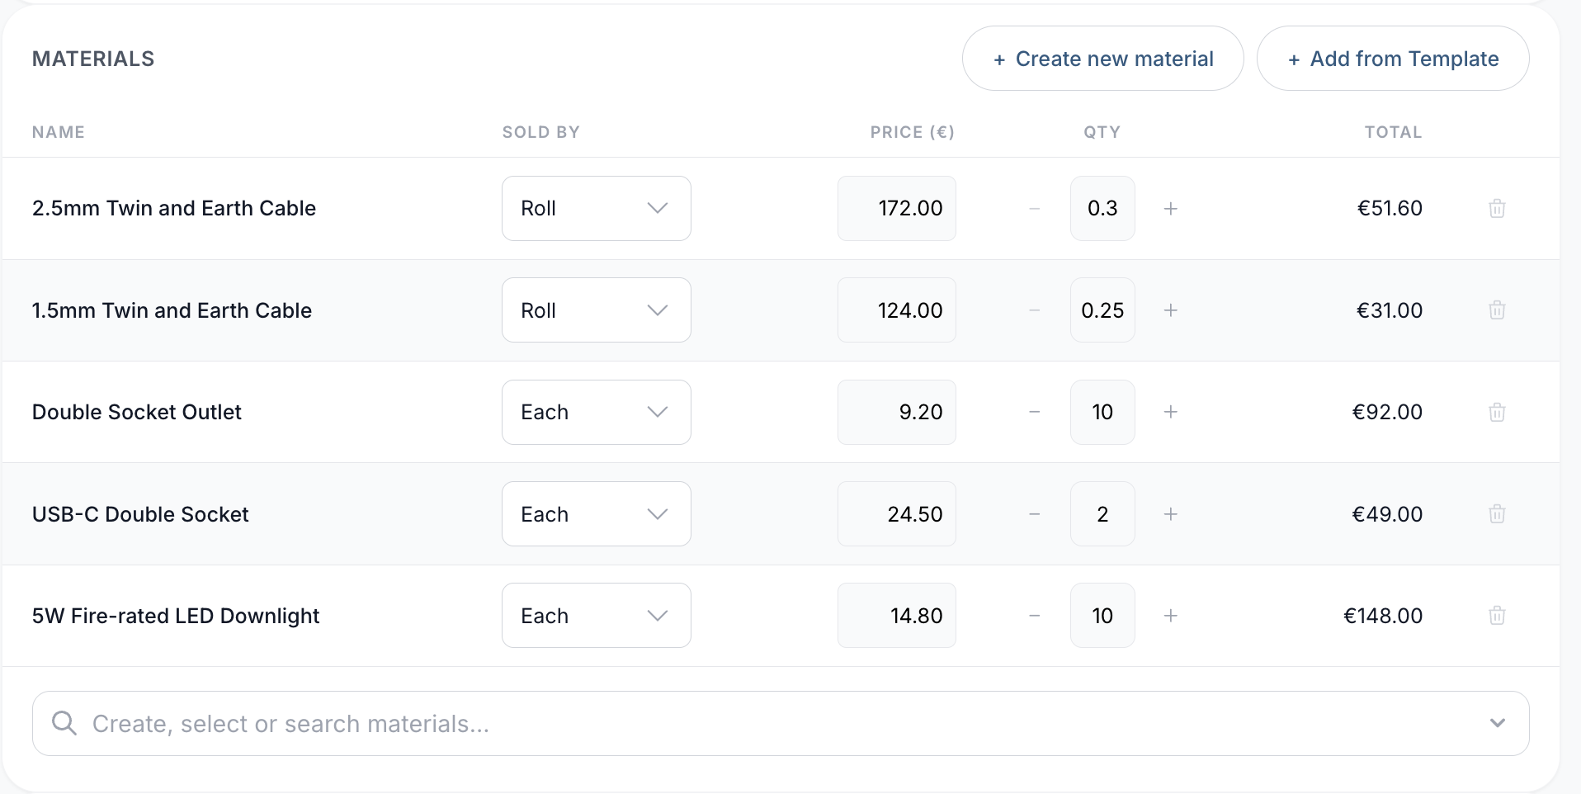Edit price 172.00 for 2.5mm Cable
The height and width of the screenshot is (794, 1581).
[897, 209]
